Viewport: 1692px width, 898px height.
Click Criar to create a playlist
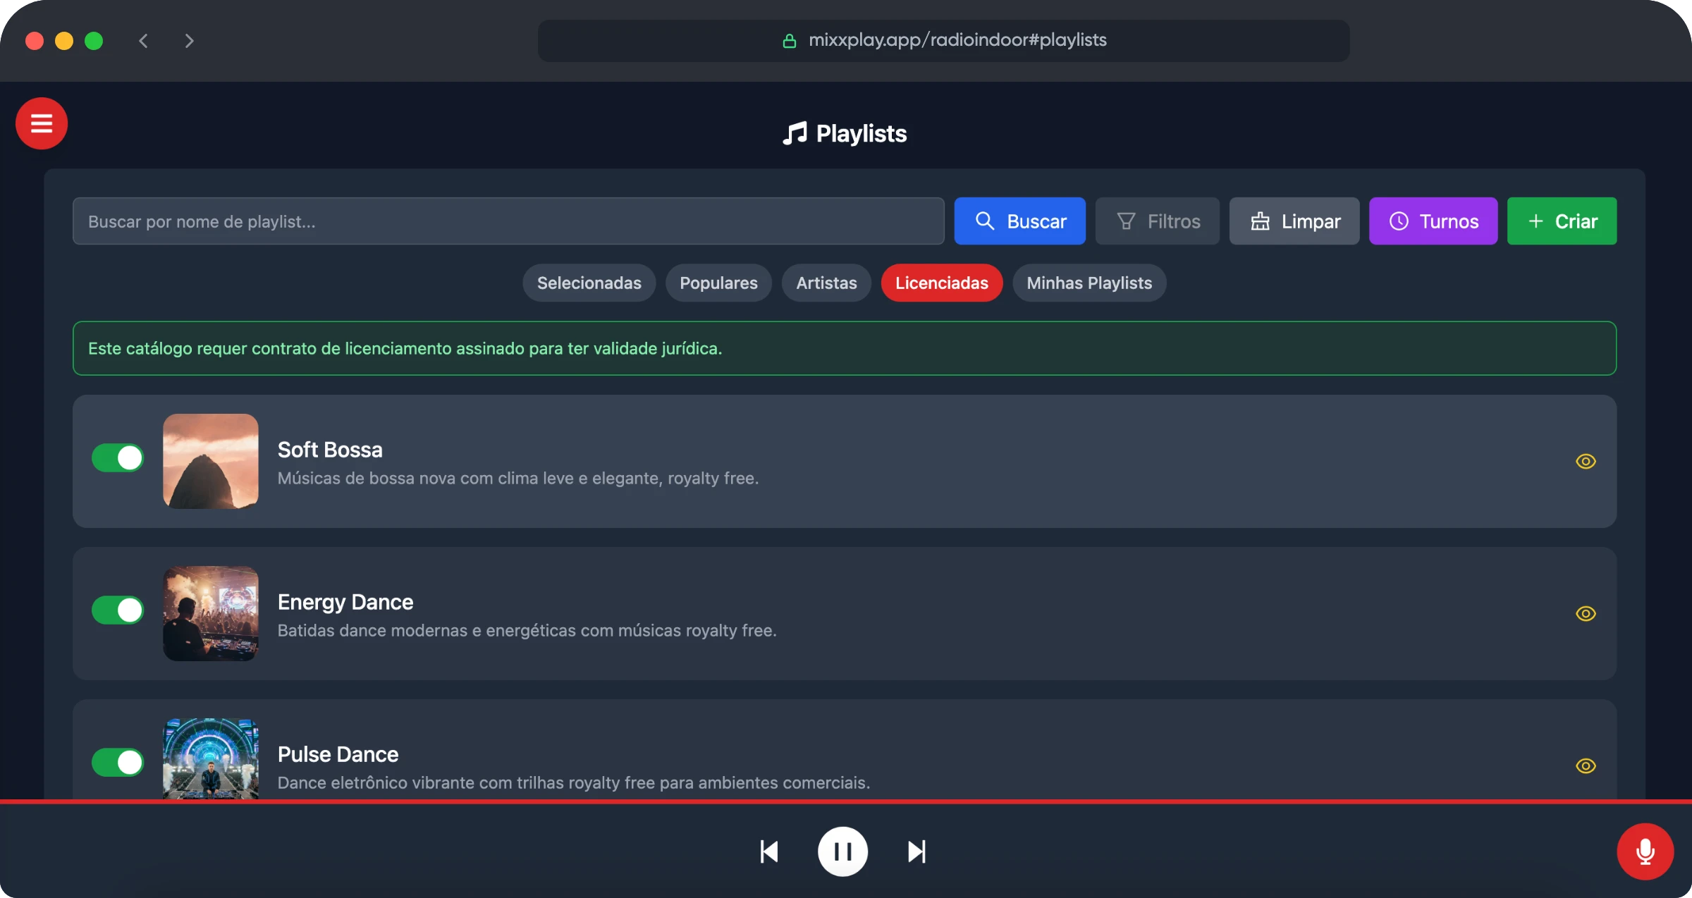click(1562, 221)
